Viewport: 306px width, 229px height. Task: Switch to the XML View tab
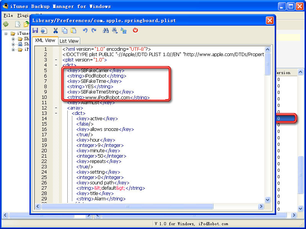pos(45,40)
